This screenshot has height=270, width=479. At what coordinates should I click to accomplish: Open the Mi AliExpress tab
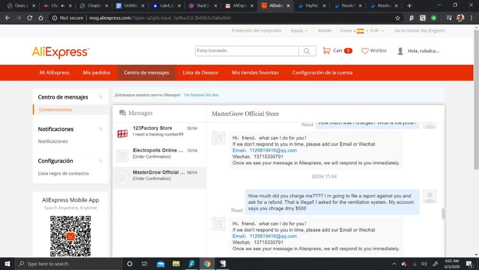click(54, 73)
